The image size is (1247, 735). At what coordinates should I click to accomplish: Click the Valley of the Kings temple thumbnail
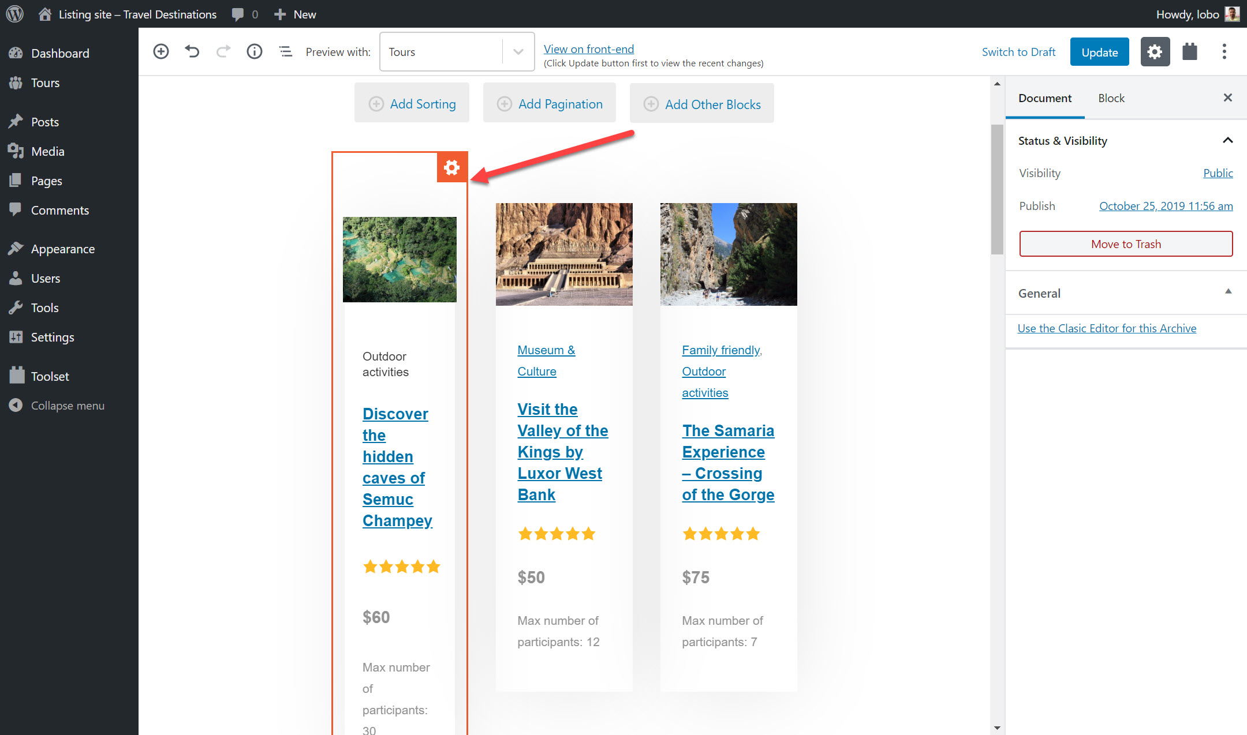click(x=564, y=254)
